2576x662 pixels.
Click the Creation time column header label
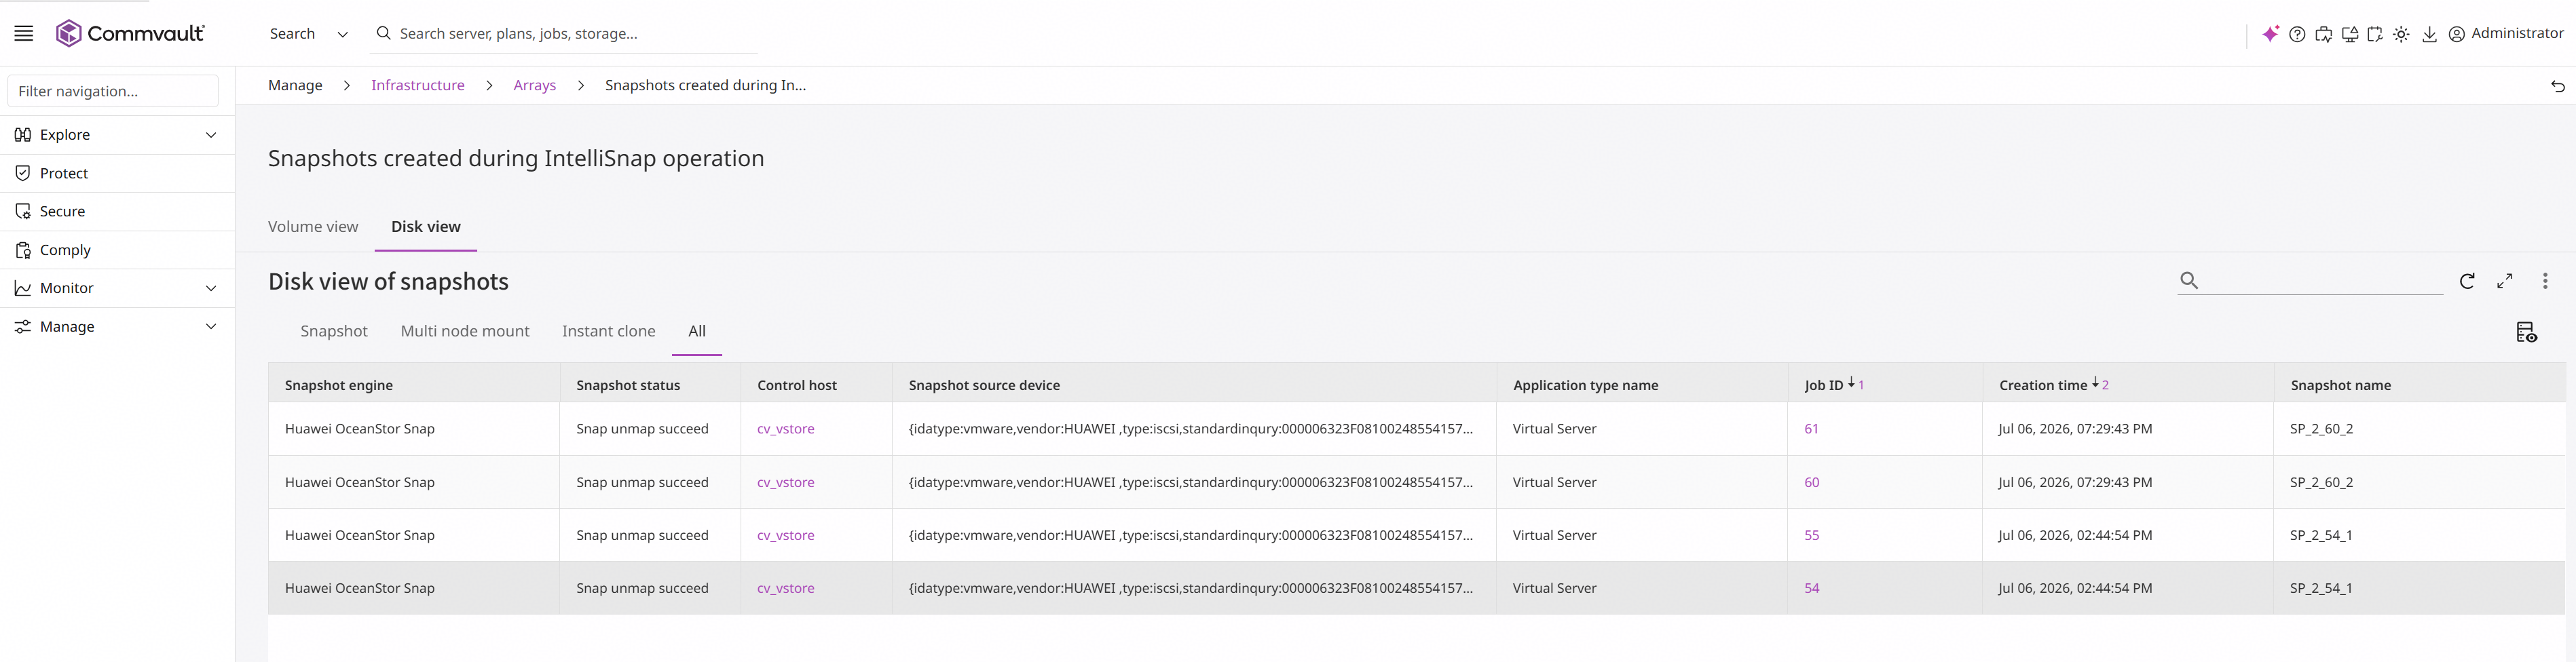pyautogui.click(x=2043, y=385)
